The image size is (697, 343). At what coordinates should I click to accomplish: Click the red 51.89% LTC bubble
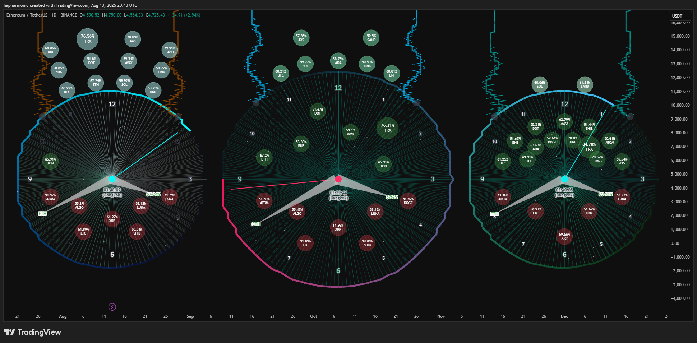[x=83, y=231]
